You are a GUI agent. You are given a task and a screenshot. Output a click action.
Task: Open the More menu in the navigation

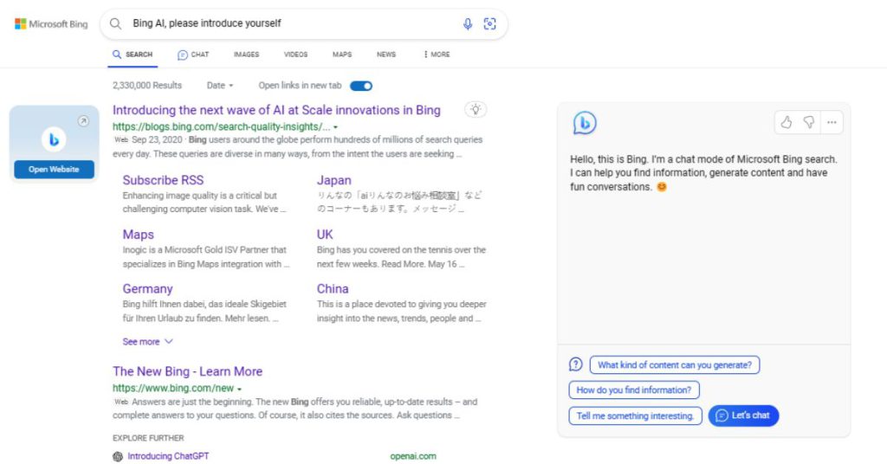coord(437,55)
